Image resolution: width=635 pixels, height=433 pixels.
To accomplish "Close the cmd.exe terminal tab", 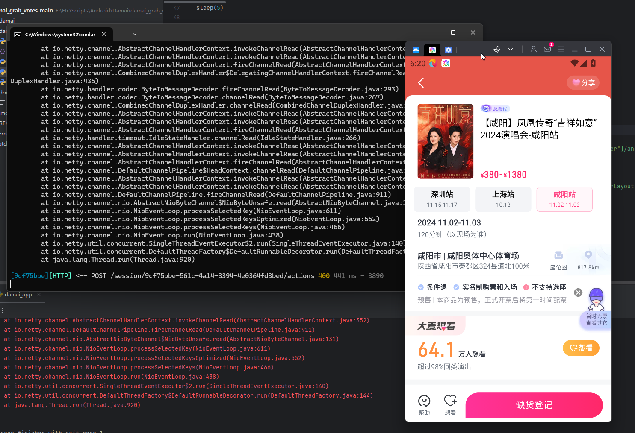I will point(104,34).
